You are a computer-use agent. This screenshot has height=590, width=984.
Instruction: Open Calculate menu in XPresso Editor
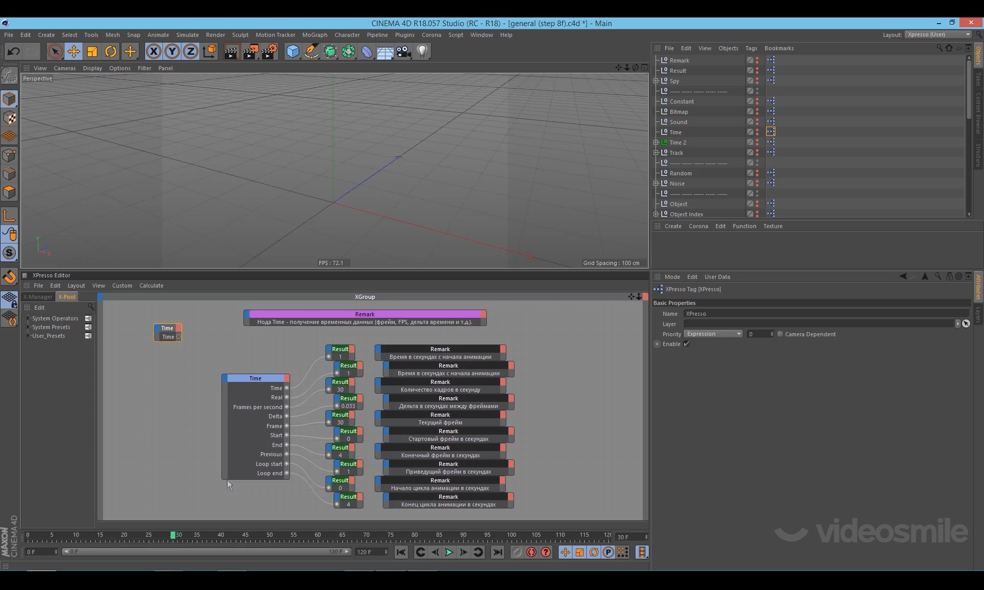tap(151, 286)
